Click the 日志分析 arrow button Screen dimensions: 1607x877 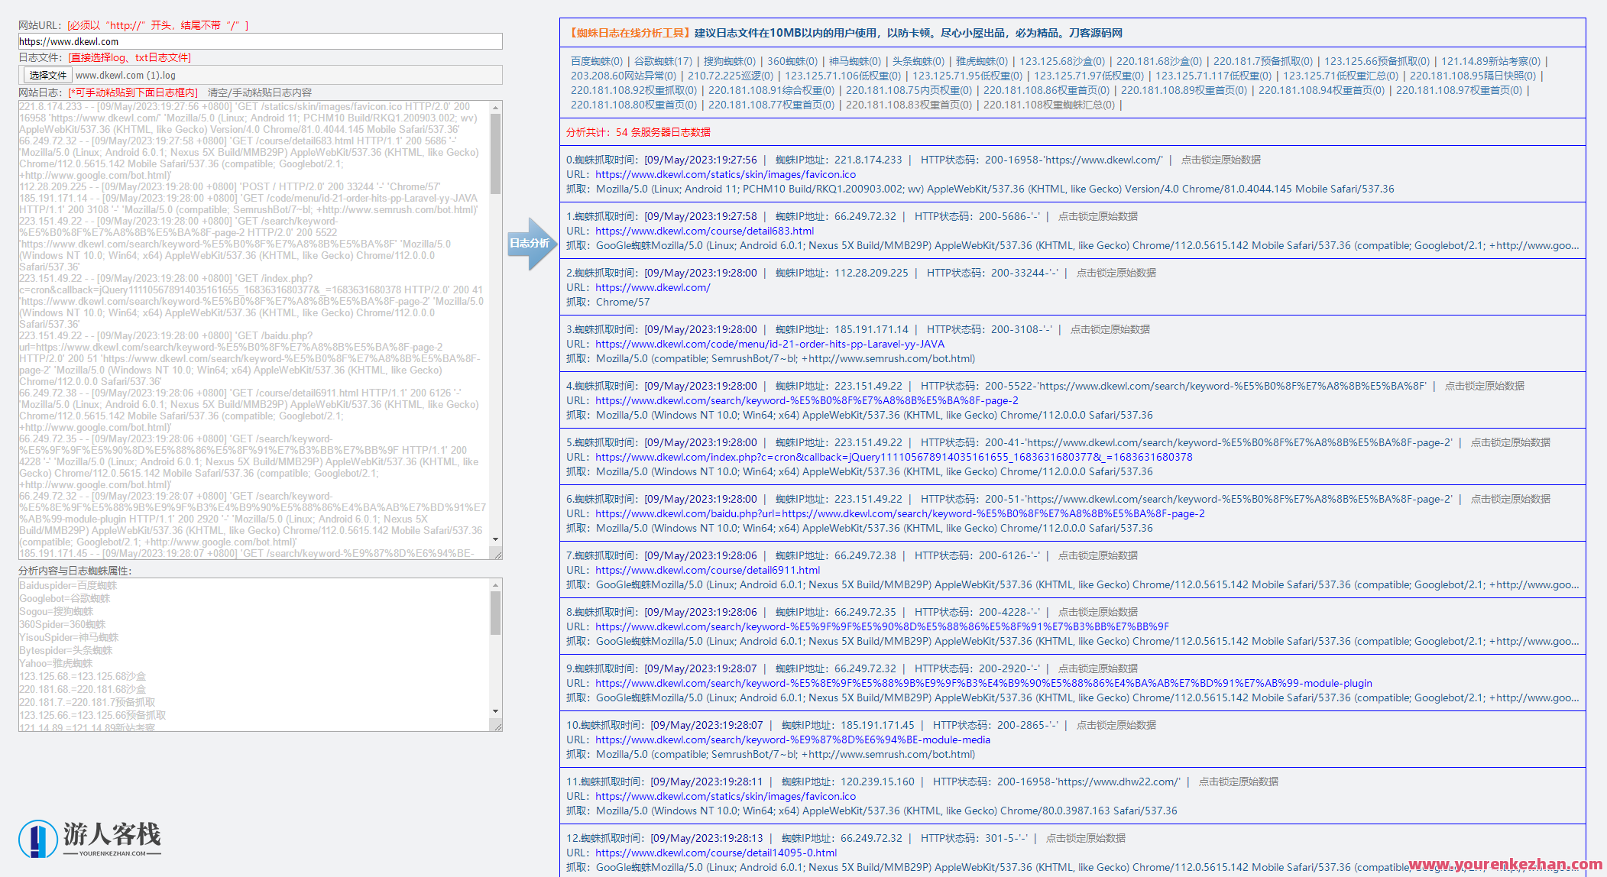[530, 244]
